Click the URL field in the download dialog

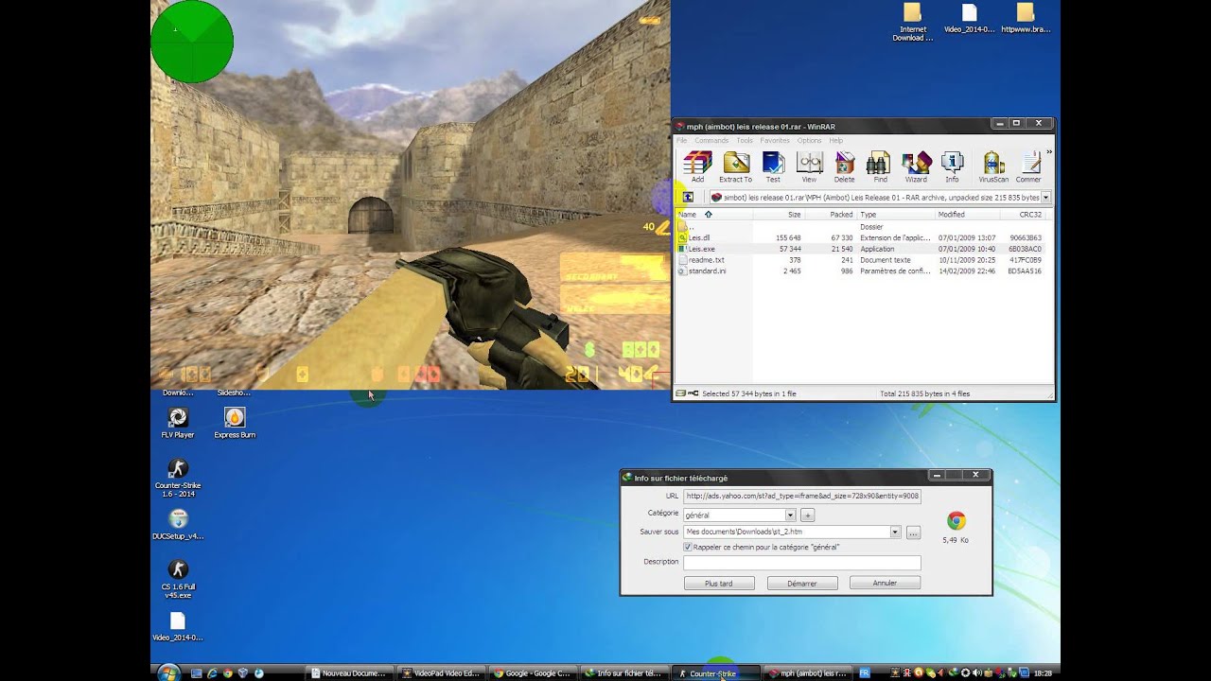[801, 496]
